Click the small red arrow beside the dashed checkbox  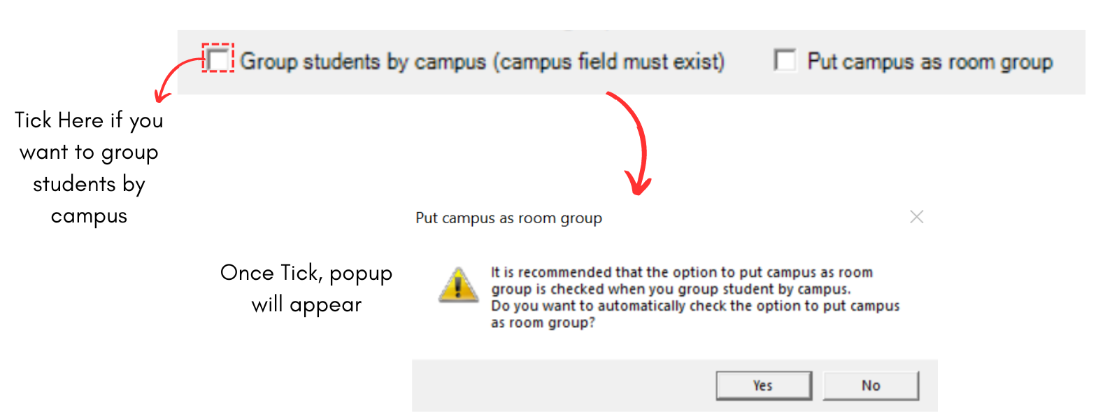(173, 75)
